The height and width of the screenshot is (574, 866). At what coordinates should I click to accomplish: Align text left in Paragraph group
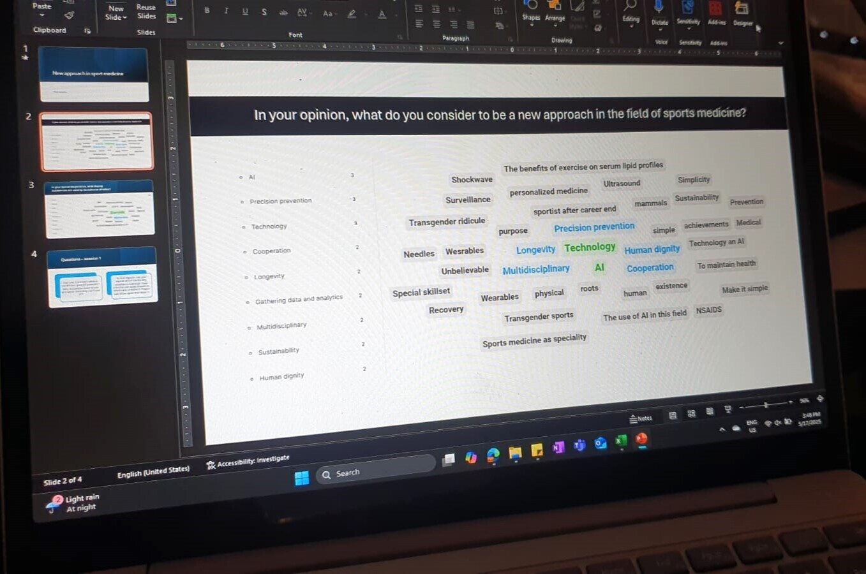[419, 24]
